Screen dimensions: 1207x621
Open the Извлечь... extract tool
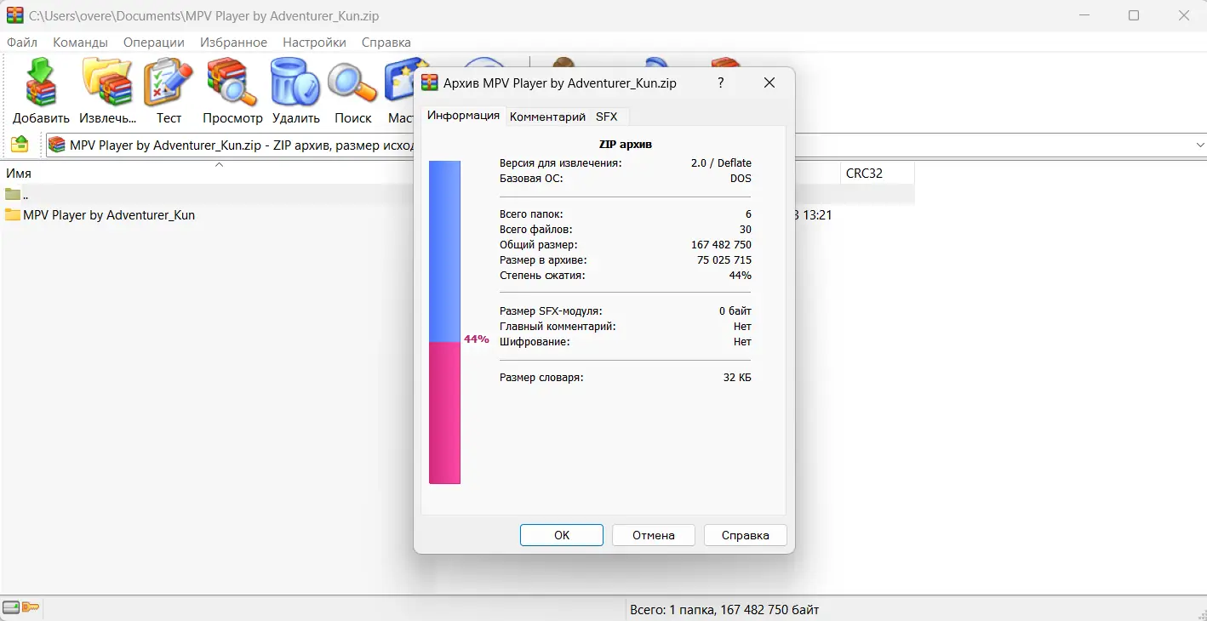pos(107,92)
